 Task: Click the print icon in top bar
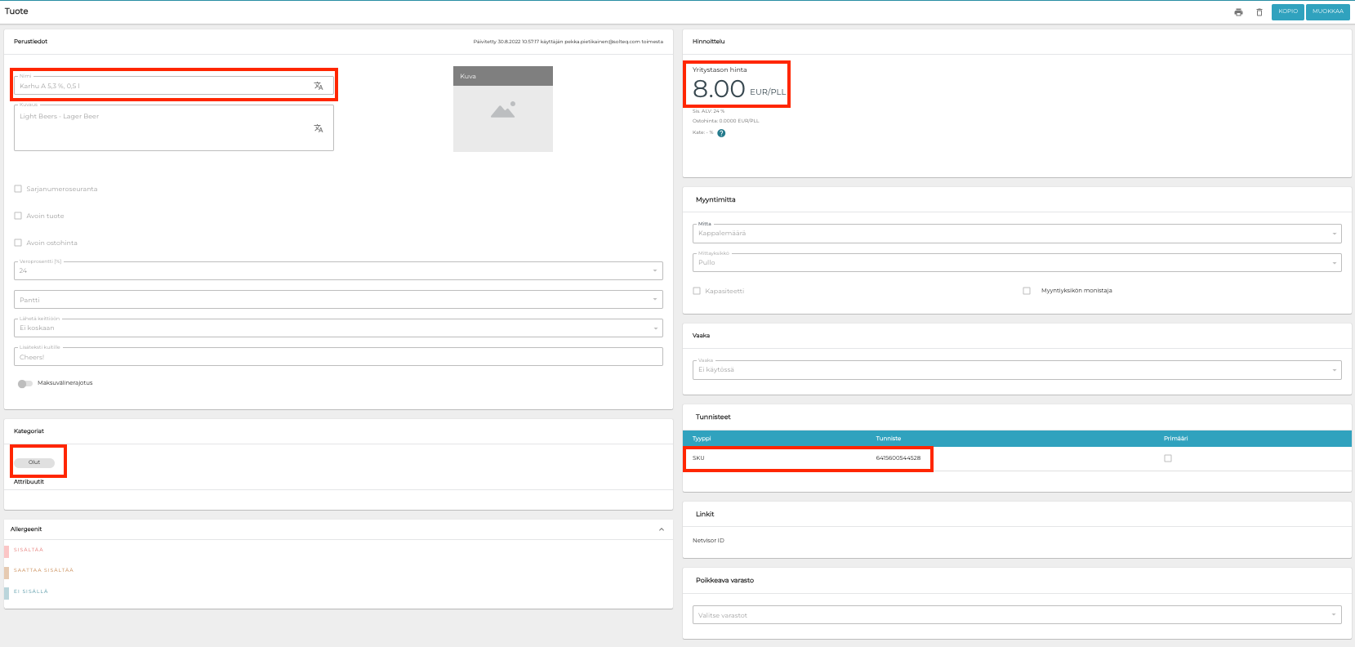1238,12
